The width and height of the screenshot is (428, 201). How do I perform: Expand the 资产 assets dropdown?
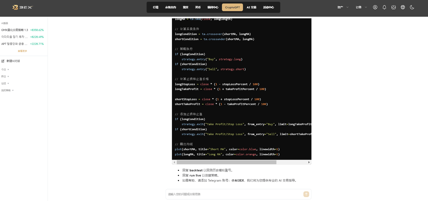[x=343, y=7]
